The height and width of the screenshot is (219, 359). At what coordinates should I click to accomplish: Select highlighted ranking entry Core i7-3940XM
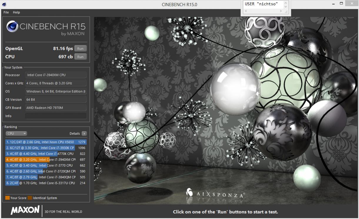click(46, 159)
